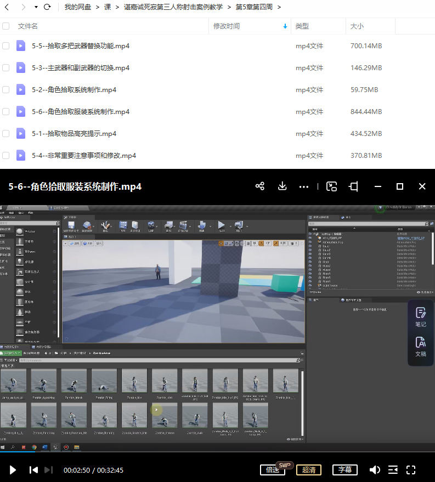This screenshot has height=482, width=435.
Task: Click the share icon in player header
Action: pyautogui.click(x=260, y=186)
